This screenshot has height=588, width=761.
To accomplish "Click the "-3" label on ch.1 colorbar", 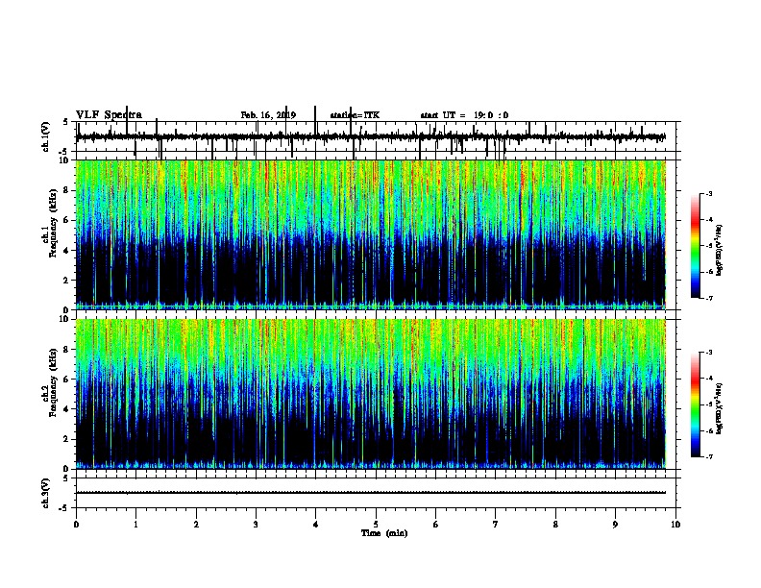I will pos(708,194).
